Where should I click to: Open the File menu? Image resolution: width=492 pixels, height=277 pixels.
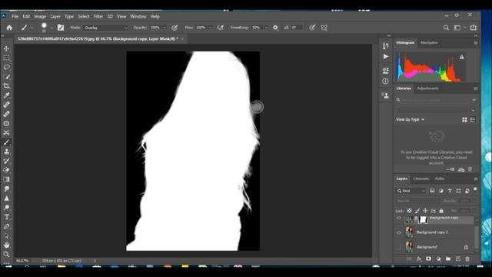(x=15, y=16)
